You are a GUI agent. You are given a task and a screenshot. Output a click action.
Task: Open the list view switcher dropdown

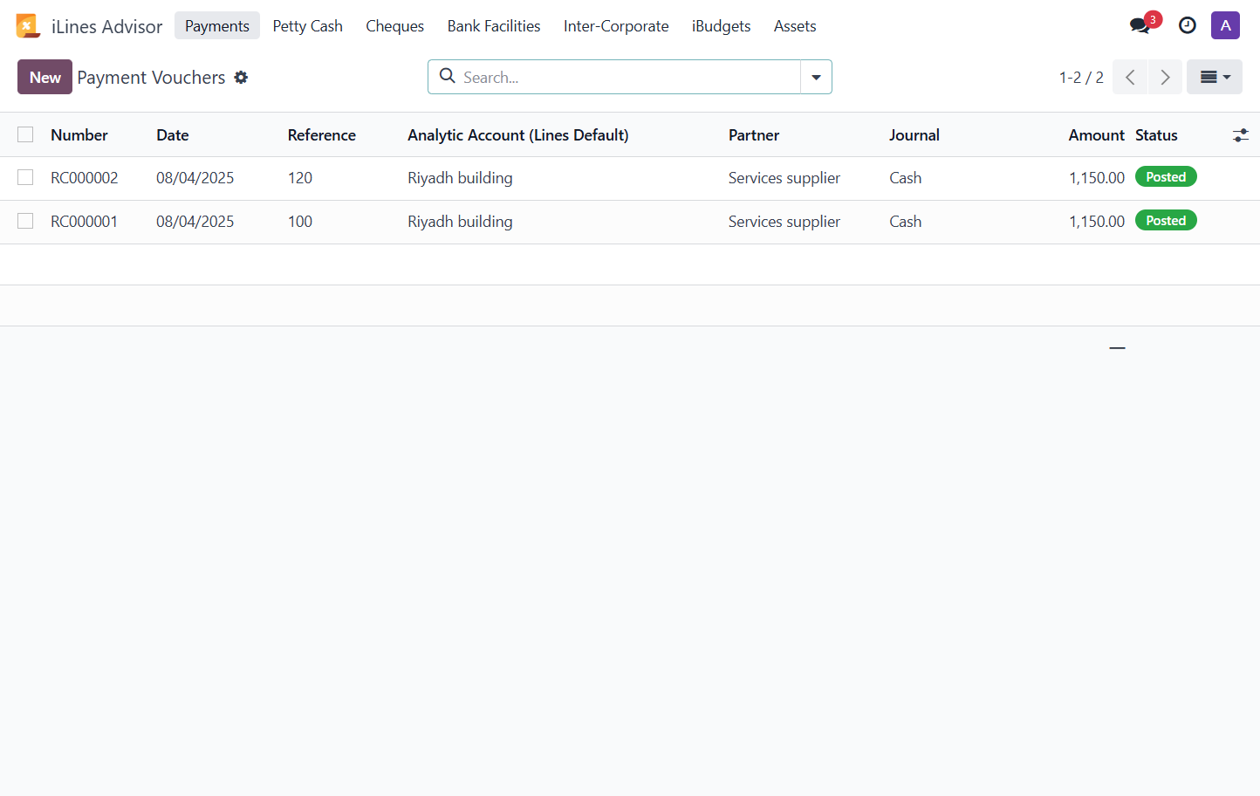[x=1215, y=77]
